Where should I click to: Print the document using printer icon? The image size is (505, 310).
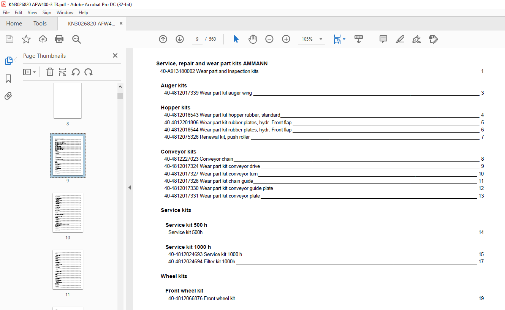click(x=59, y=39)
